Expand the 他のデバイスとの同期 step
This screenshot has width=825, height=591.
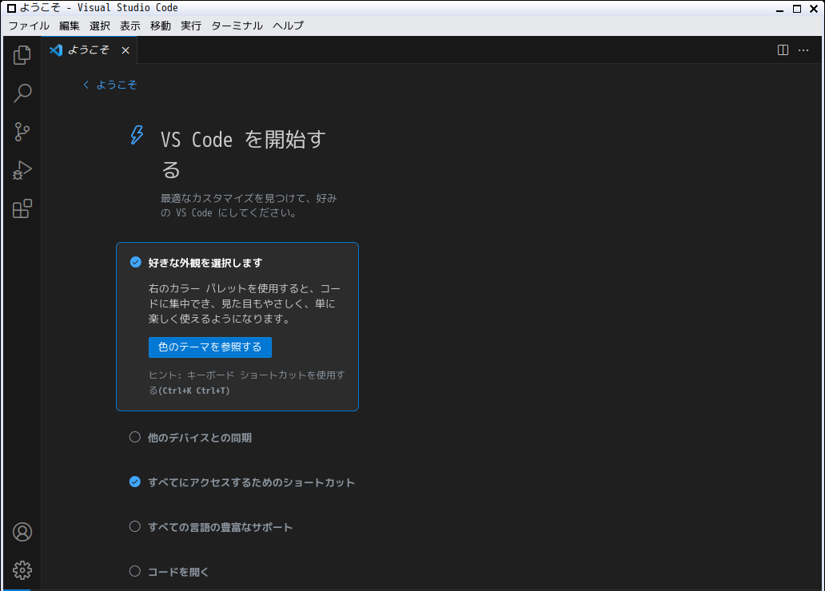(x=199, y=438)
